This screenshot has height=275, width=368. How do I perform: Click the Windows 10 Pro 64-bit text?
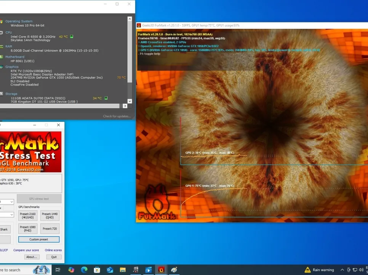[x=27, y=25]
